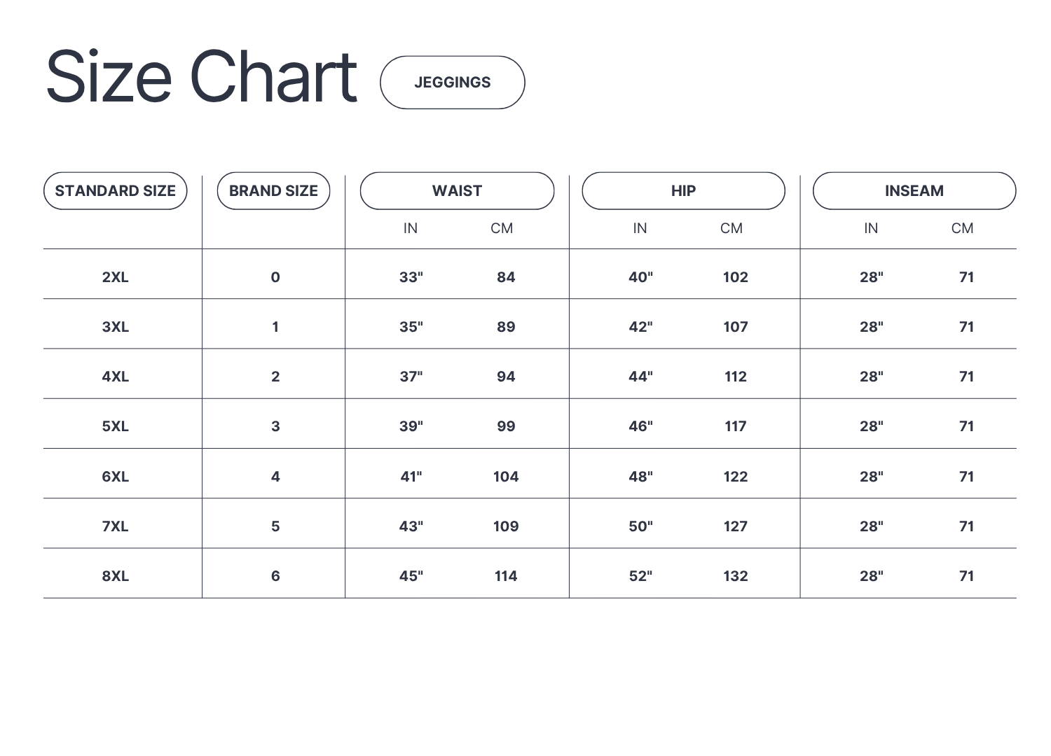Click the JEGGINGS category pill
Screen dimensions: 1051x756
point(452,83)
